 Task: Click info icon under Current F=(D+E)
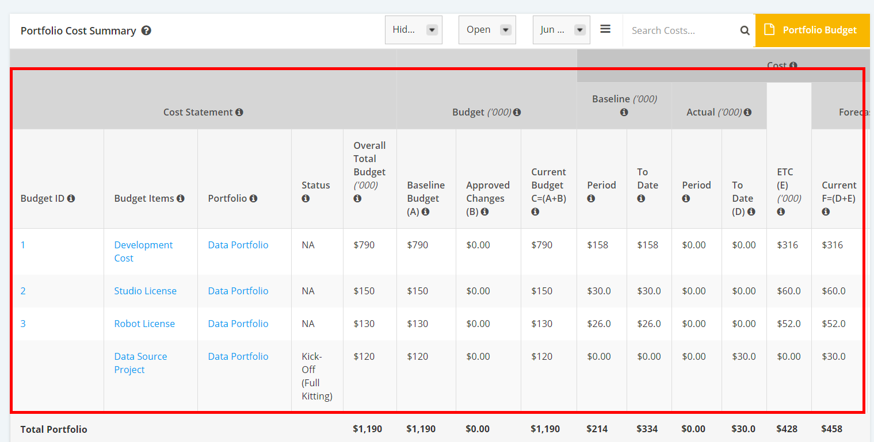pos(826,212)
